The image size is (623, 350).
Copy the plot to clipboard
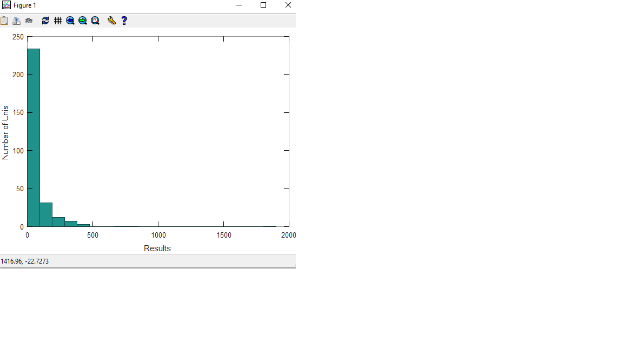(x=4, y=21)
